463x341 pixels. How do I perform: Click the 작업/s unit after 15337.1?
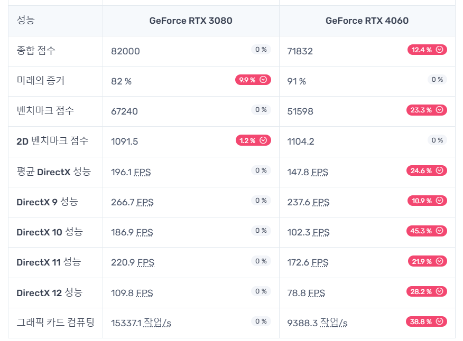[158, 323]
